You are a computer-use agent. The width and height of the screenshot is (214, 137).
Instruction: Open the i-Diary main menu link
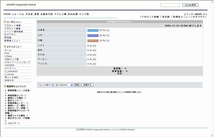coord(9,56)
